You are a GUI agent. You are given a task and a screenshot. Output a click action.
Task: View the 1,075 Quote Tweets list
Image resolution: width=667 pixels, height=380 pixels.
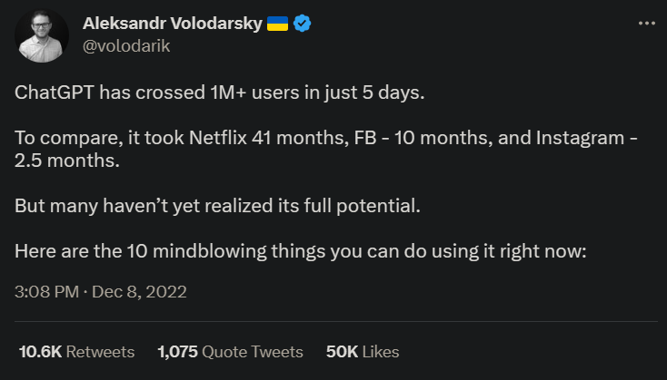pyautogui.click(x=230, y=352)
